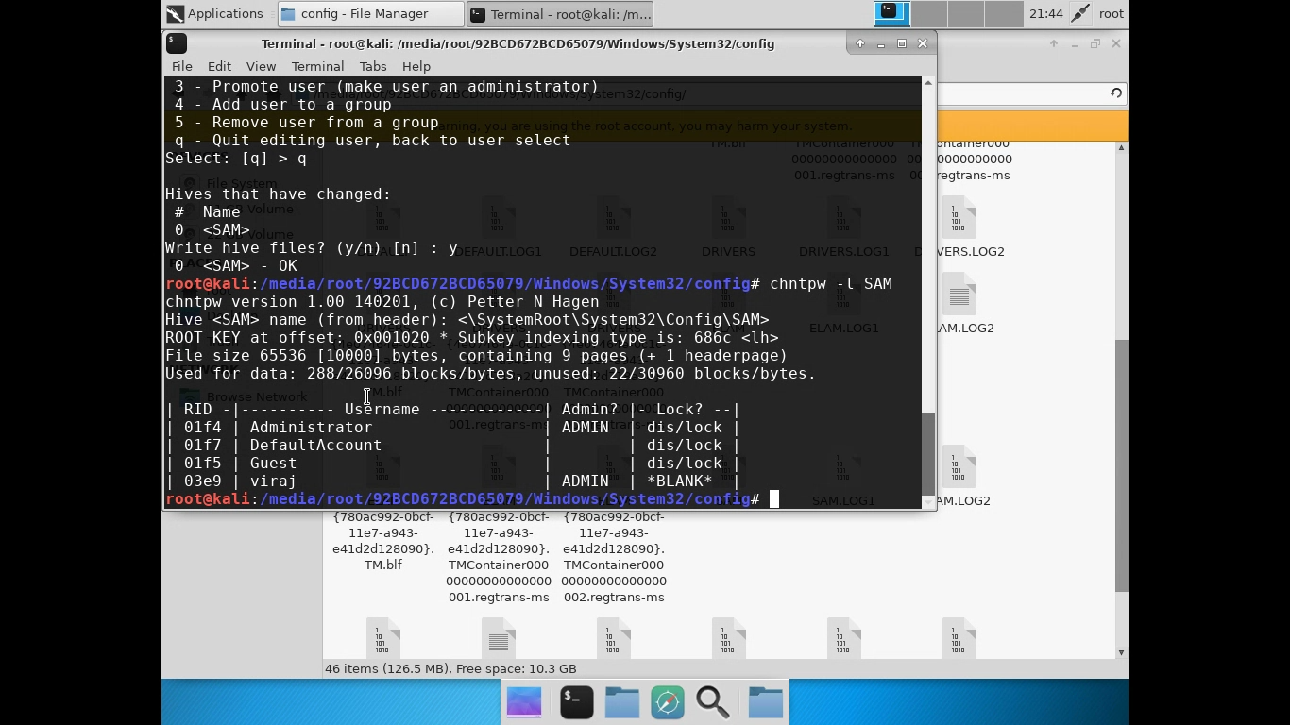Click the '*BLANK*' lock value for viraj
This screenshot has height=725, width=1290.
(680, 481)
